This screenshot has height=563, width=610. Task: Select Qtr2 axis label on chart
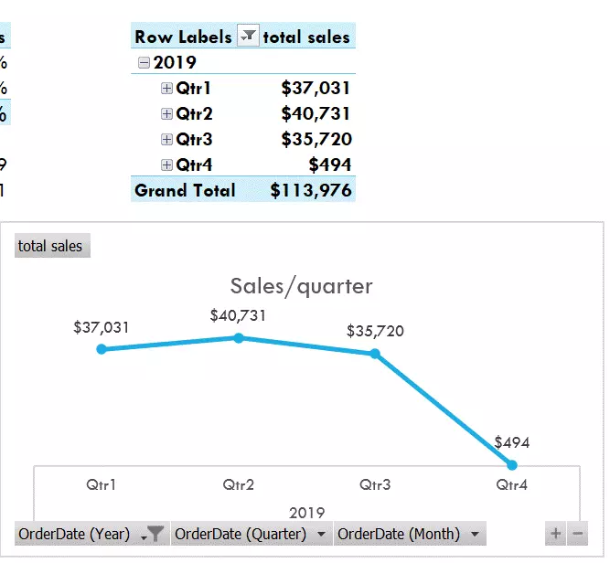click(238, 484)
